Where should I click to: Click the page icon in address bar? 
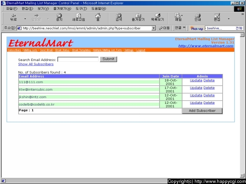(20, 28)
